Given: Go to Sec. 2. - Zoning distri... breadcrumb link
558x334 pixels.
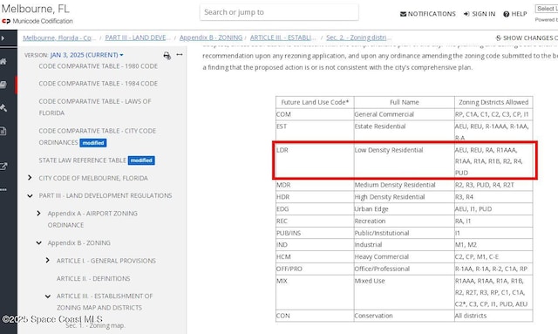Looking at the screenshot, I should pos(358,37).
